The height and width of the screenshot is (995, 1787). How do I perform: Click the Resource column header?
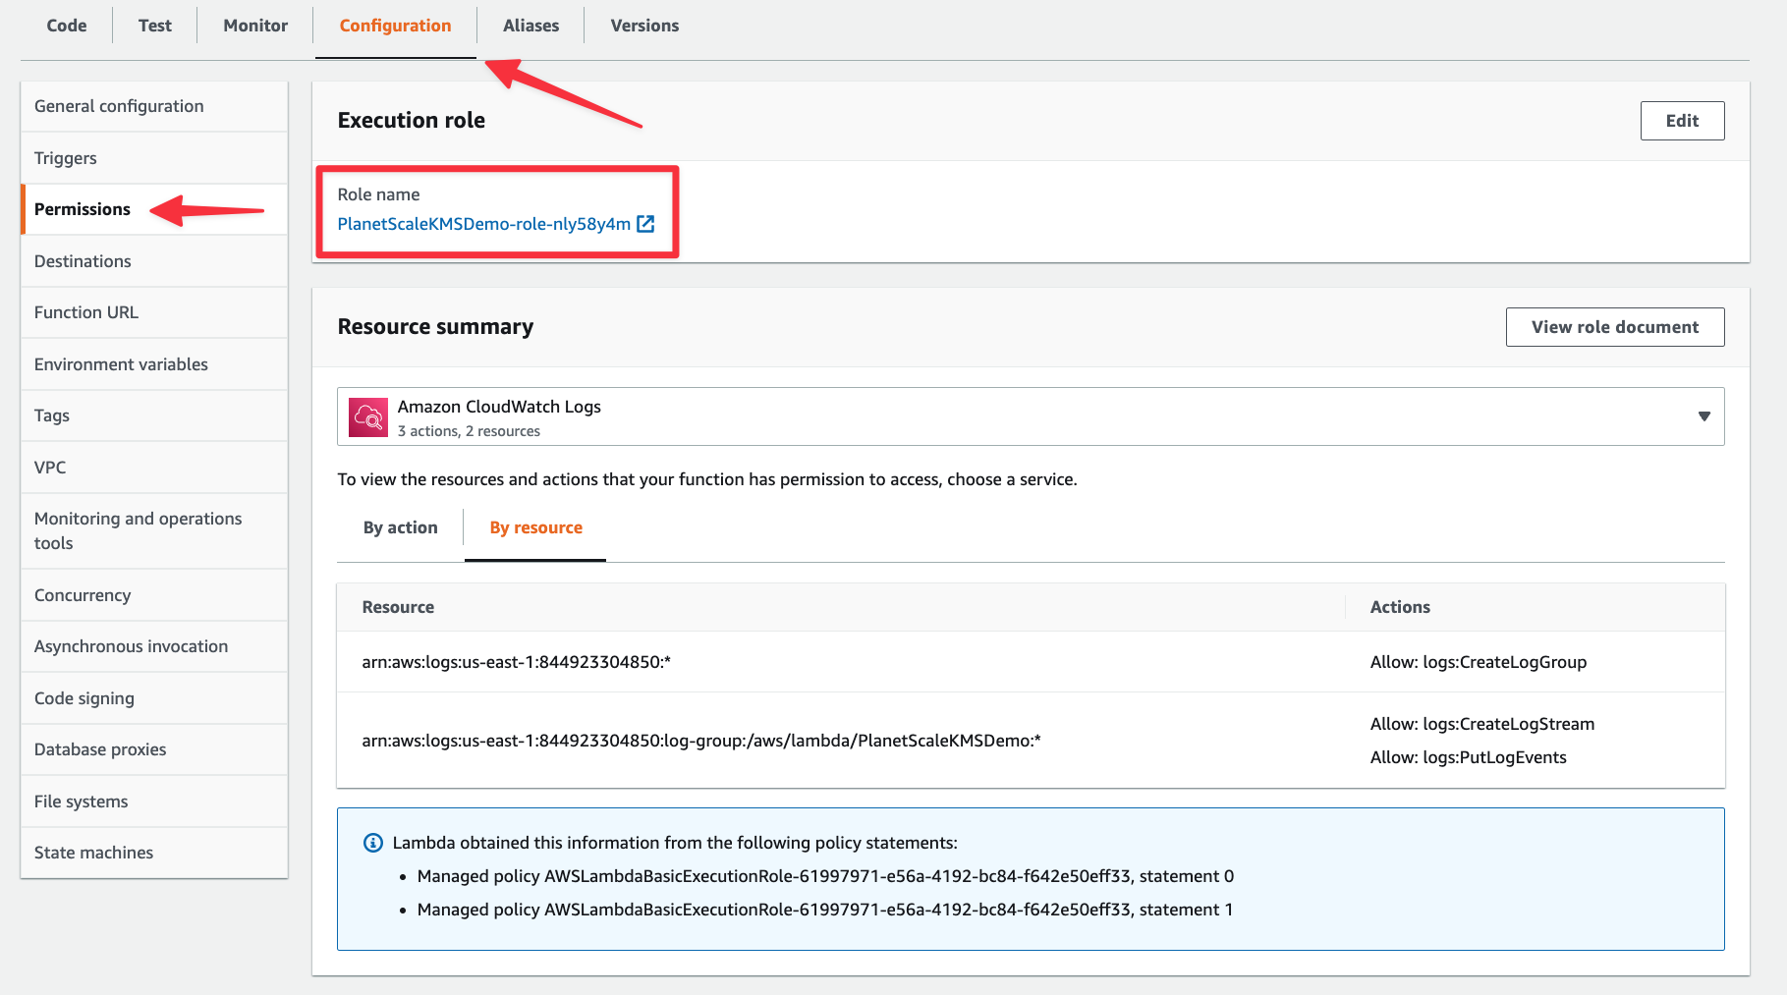click(x=398, y=607)
